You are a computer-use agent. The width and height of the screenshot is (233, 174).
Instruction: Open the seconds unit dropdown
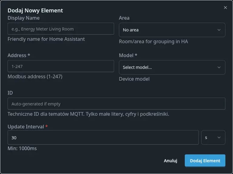pyautogui.click(x=213, y=137)
